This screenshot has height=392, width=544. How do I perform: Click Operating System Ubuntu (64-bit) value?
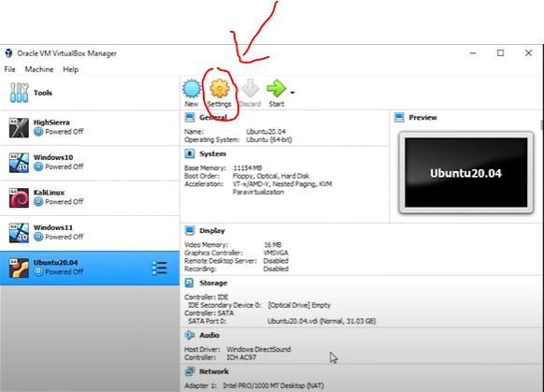269,139
